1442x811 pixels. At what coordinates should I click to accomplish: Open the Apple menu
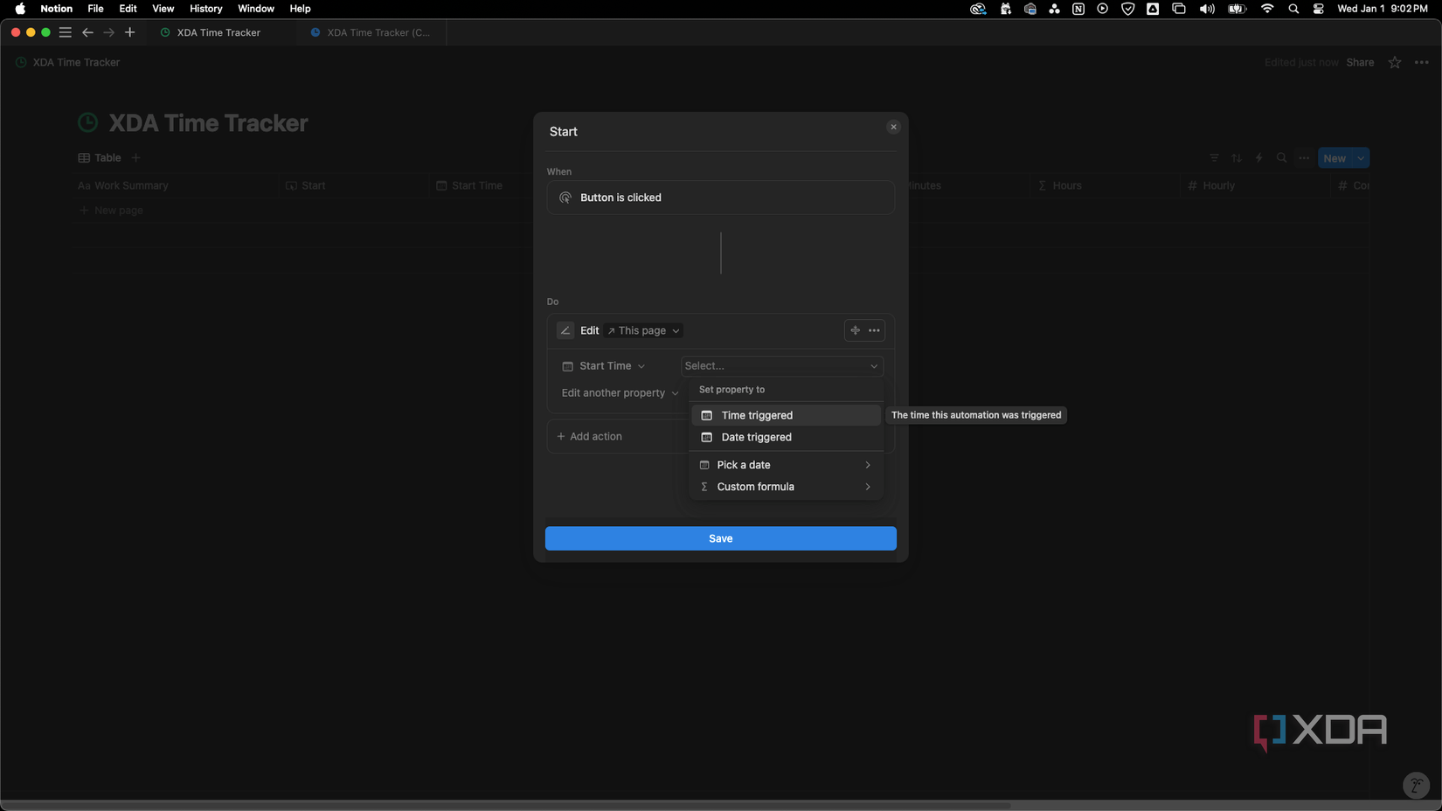(20, 9)
